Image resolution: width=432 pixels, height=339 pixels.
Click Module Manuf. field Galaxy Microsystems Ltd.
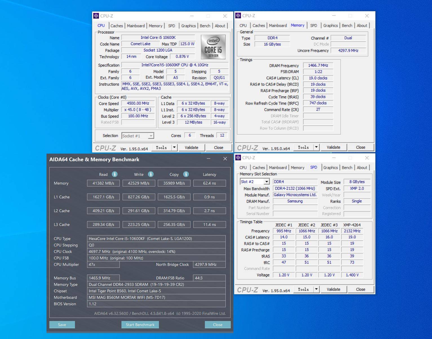[295, 195]
